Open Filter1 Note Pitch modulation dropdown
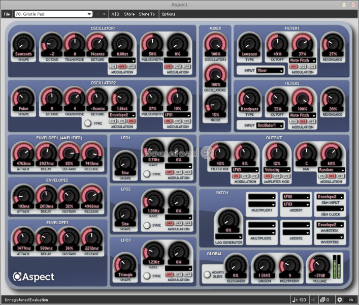This screenshot has height=305, width=359. [x=303, y=60]
